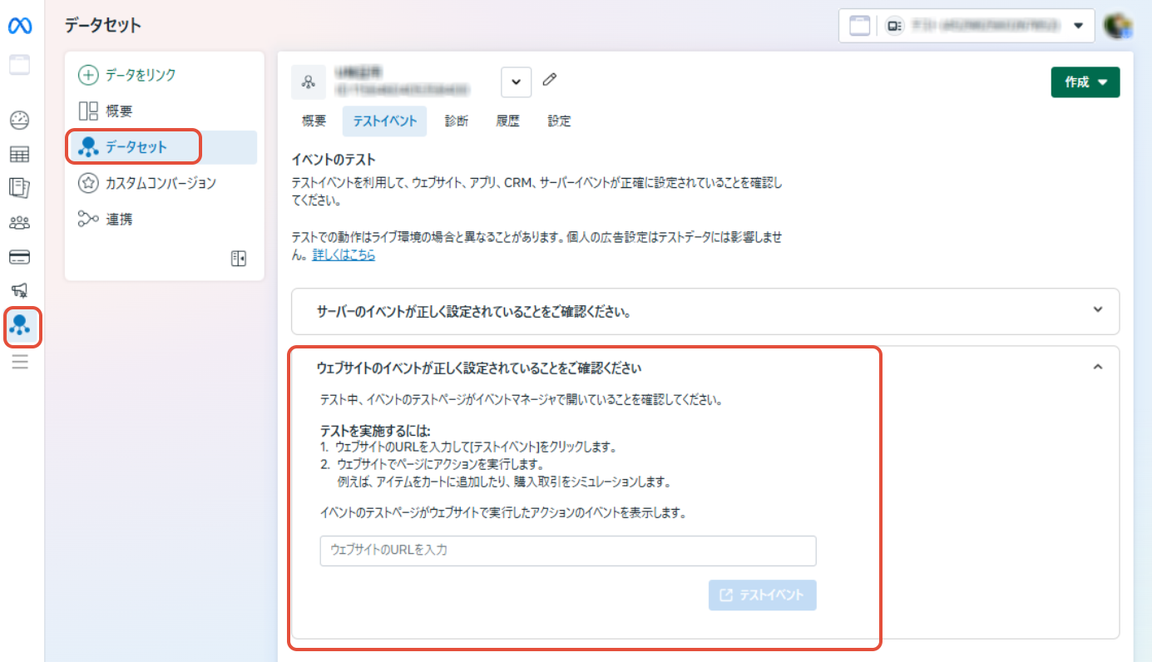Open the dataset selector dropdown arrow
1152x662 pixels.
tap(516, 82)
